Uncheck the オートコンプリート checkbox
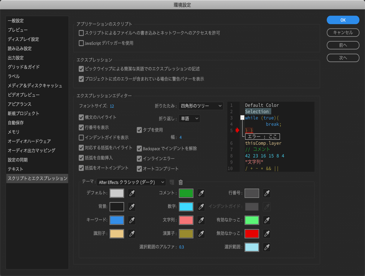 [x=139, y=169]
